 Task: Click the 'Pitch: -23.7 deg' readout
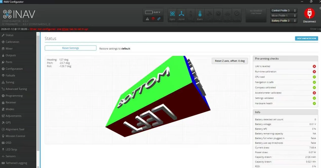click(58, 63)
